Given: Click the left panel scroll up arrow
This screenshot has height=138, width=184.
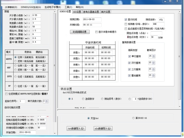Looking at the screenshot, I should [55, 12].
